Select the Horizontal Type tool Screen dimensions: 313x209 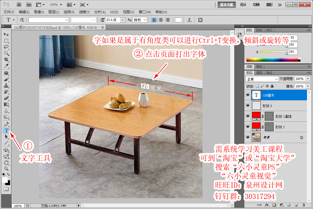coord(6,130)
